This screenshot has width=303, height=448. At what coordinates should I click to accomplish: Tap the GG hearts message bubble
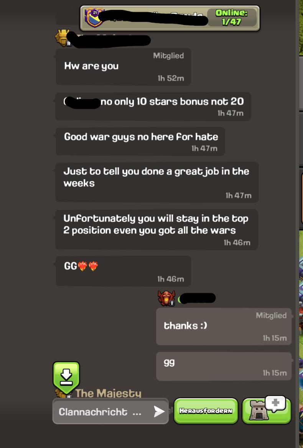123,271
